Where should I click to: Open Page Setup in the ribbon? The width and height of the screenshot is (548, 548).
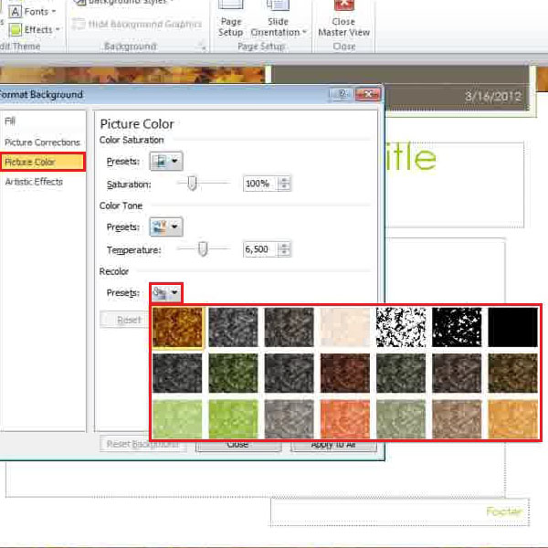click(x=230, y=19)
